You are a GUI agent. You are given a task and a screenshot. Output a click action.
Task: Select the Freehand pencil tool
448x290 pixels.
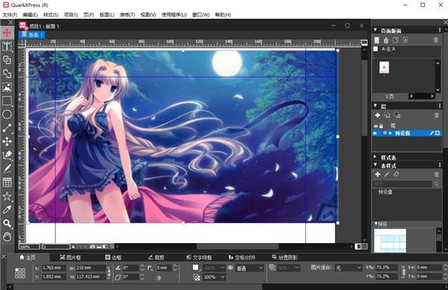pos(7,168)
